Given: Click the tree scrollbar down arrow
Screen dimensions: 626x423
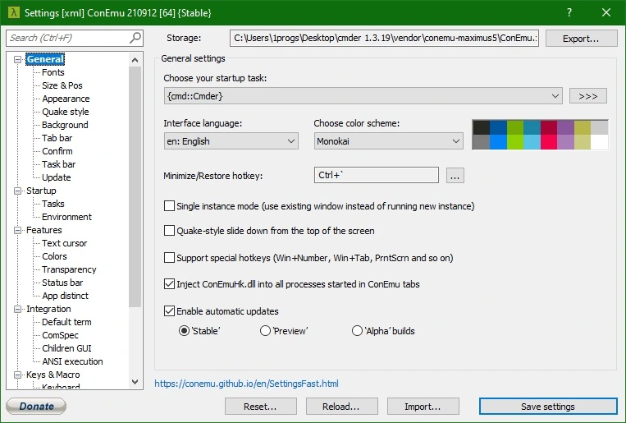Looking at the screenshot, I should point(135,382).
